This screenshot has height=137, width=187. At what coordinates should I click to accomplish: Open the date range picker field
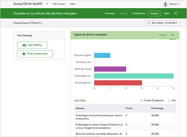click(x=163, y=23)
